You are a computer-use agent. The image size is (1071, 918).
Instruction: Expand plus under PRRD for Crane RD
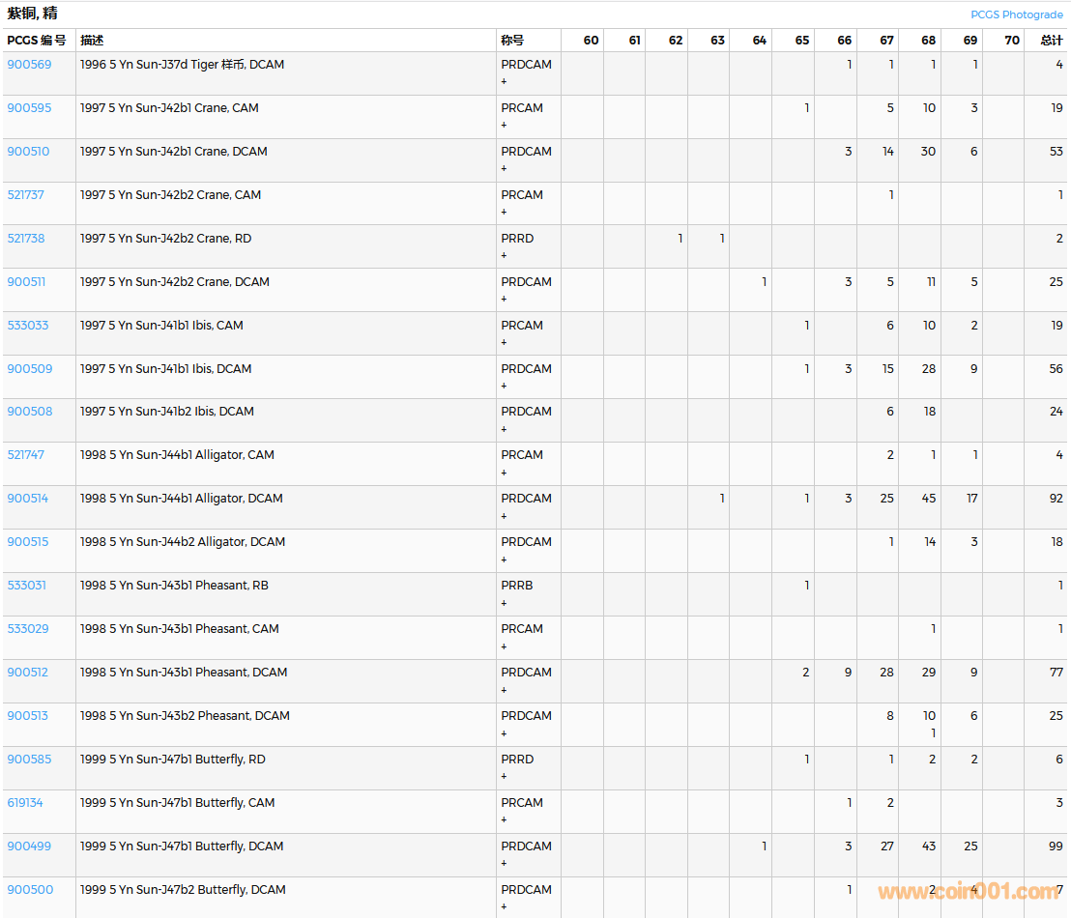(x=504, y=256)
